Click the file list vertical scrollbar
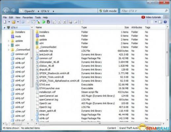Viewport: 171px width, 132px height. pos(167,52)
